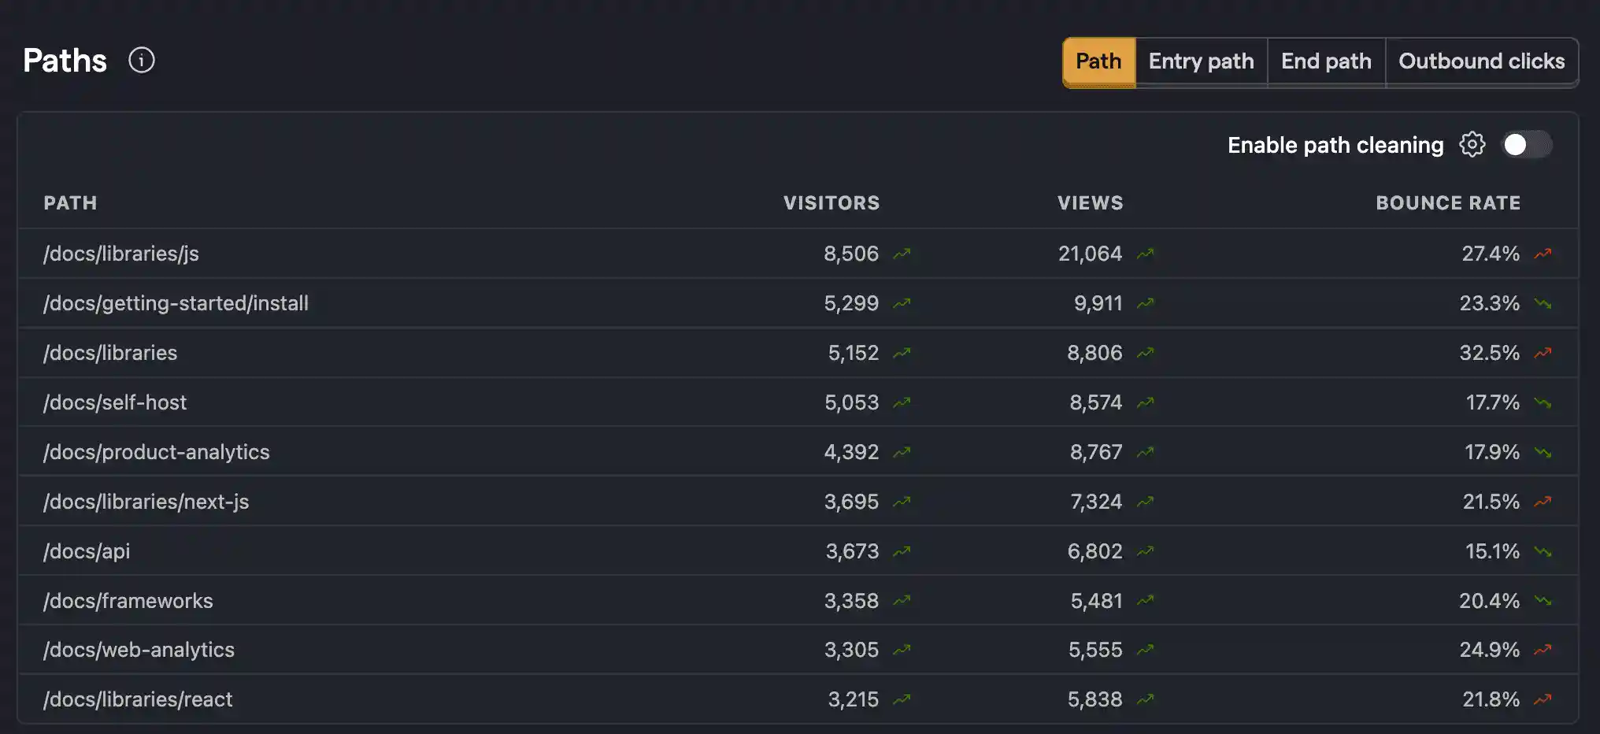
Task: Open the path cleaning settings gear icon
Action: (1472, 144)
